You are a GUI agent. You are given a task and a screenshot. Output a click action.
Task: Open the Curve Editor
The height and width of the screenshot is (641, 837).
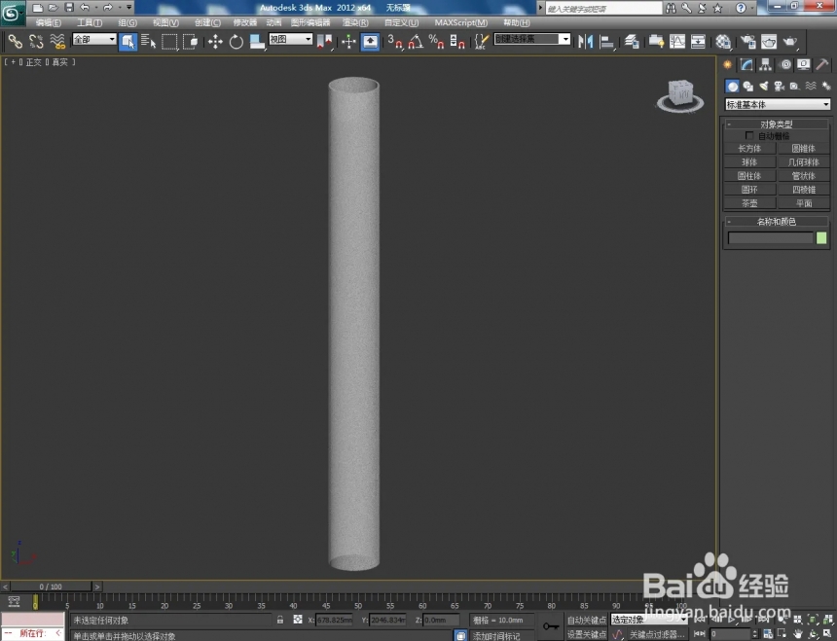[x=676, y=42]
